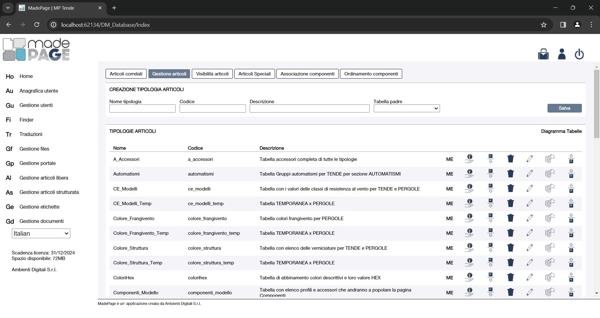Click box-up arrow icon for A_Accessori
Viewport: 600px width, 318px height.
571,159
